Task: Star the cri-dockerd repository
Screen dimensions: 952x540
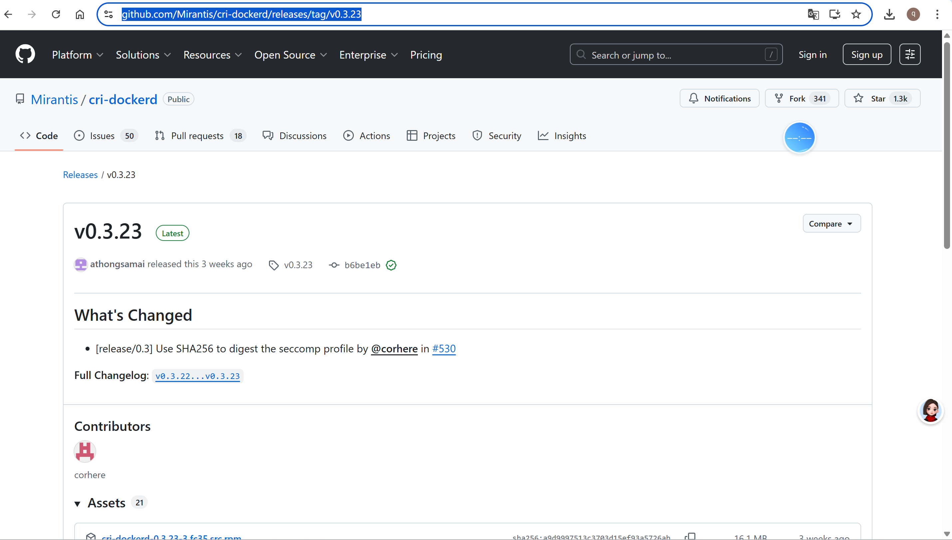Action: [882, 99]
